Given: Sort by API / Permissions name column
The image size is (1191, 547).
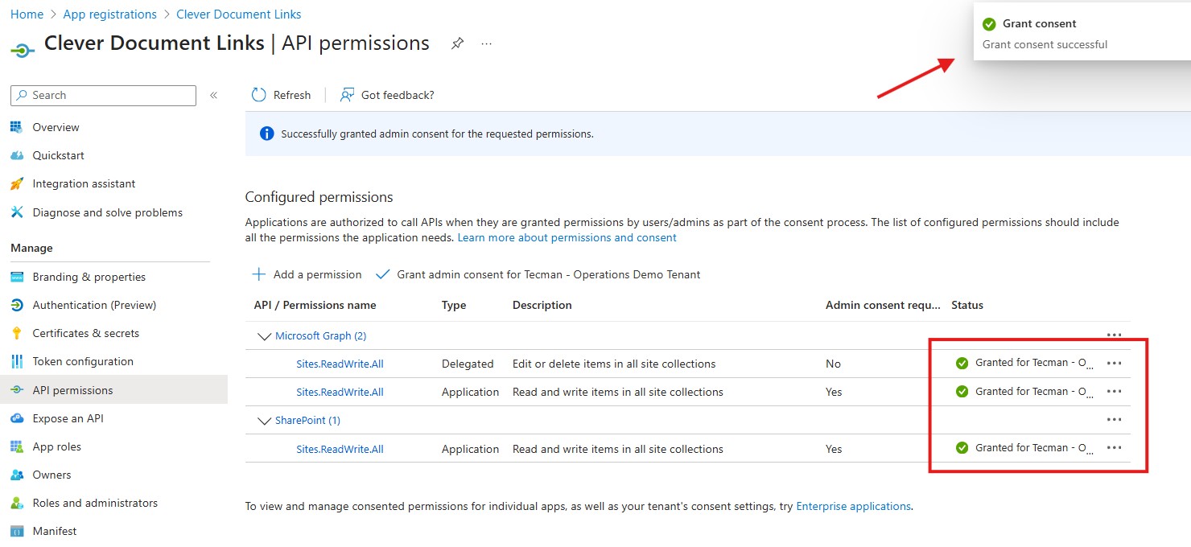Looking at the screenshot, I should 315,306.
